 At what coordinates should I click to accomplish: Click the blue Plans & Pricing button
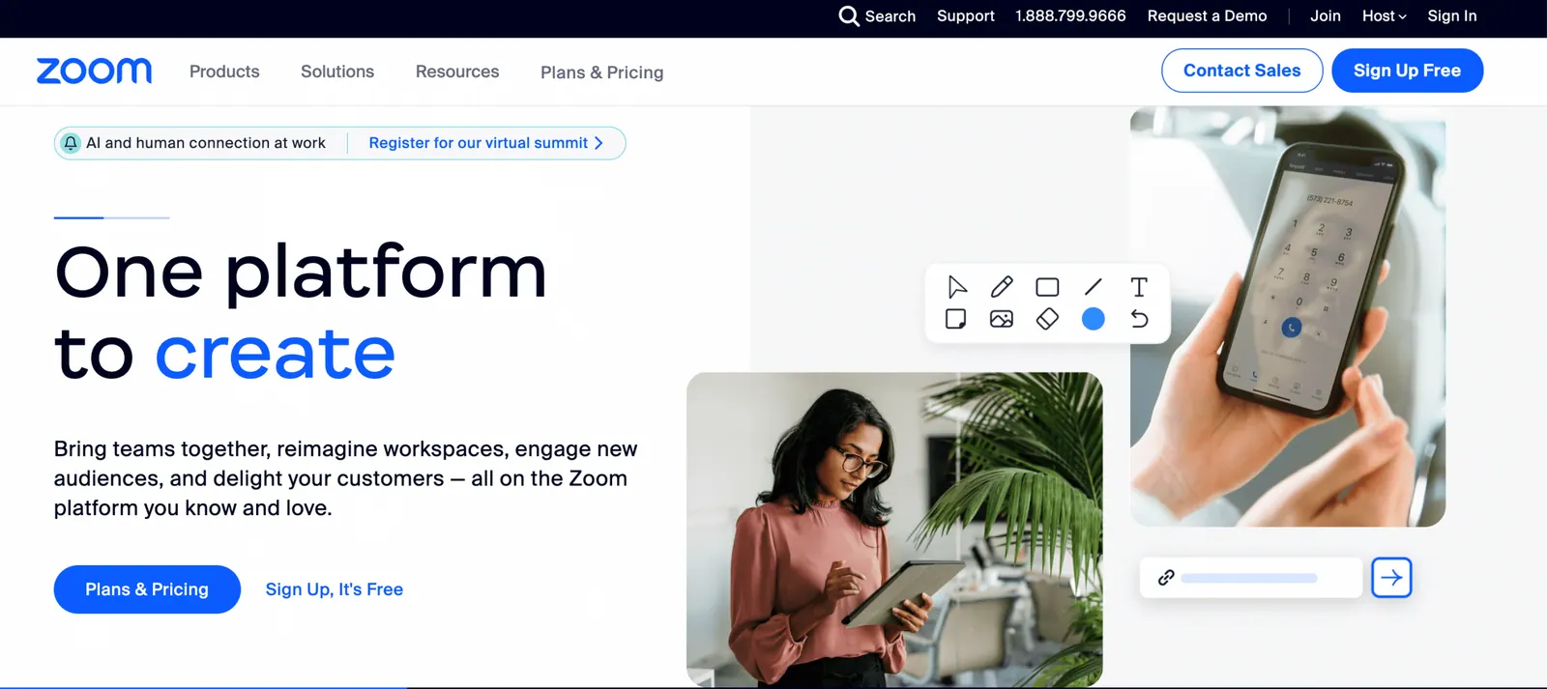[147, 589]
